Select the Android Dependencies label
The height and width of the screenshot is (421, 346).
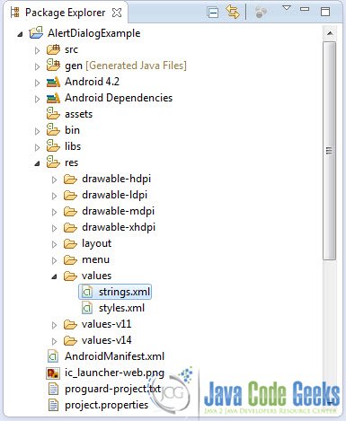point(119,98)
